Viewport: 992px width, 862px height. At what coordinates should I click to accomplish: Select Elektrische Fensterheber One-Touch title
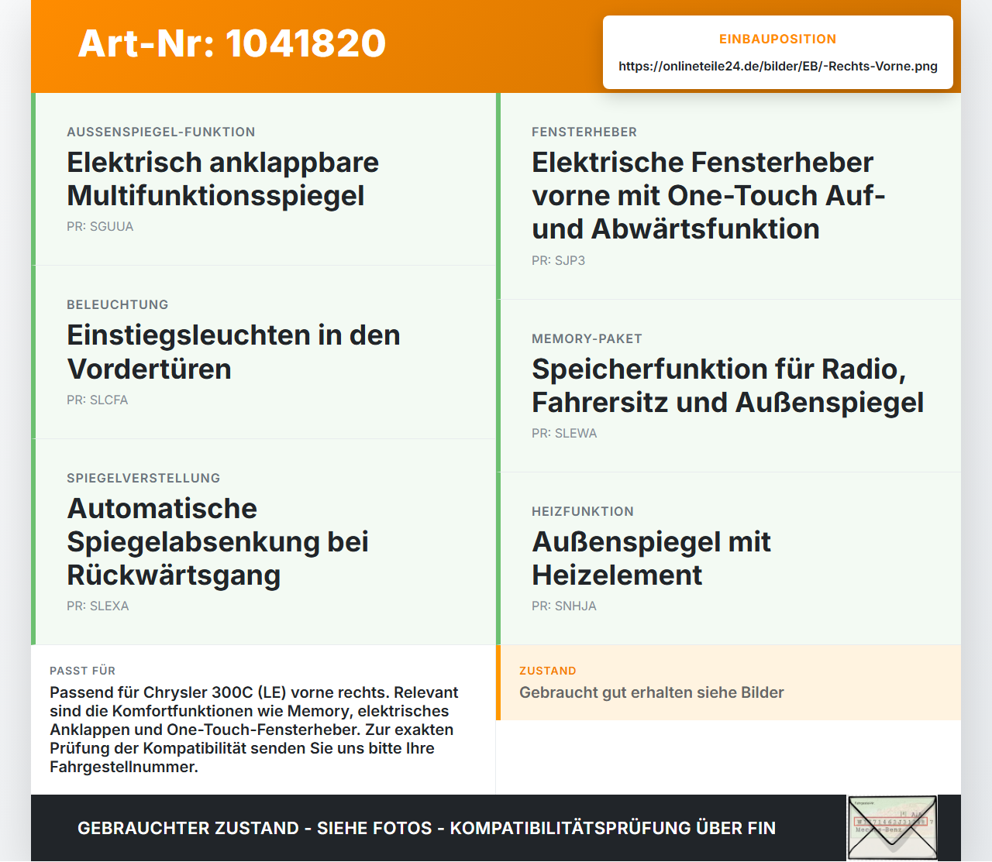pos(708,195)
